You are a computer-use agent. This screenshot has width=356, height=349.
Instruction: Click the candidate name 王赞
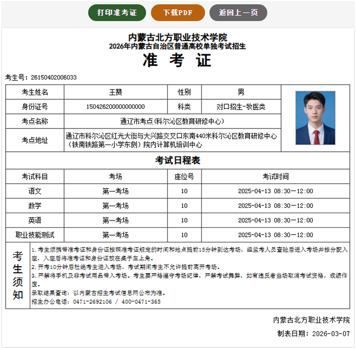pyautogui.click(x=116, y=92)
